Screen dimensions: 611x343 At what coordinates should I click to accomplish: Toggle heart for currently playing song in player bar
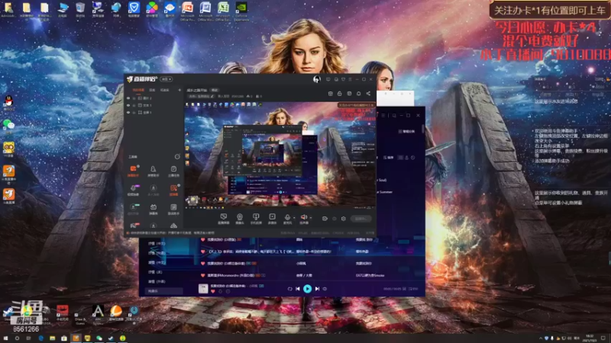(x=213, y=291)
